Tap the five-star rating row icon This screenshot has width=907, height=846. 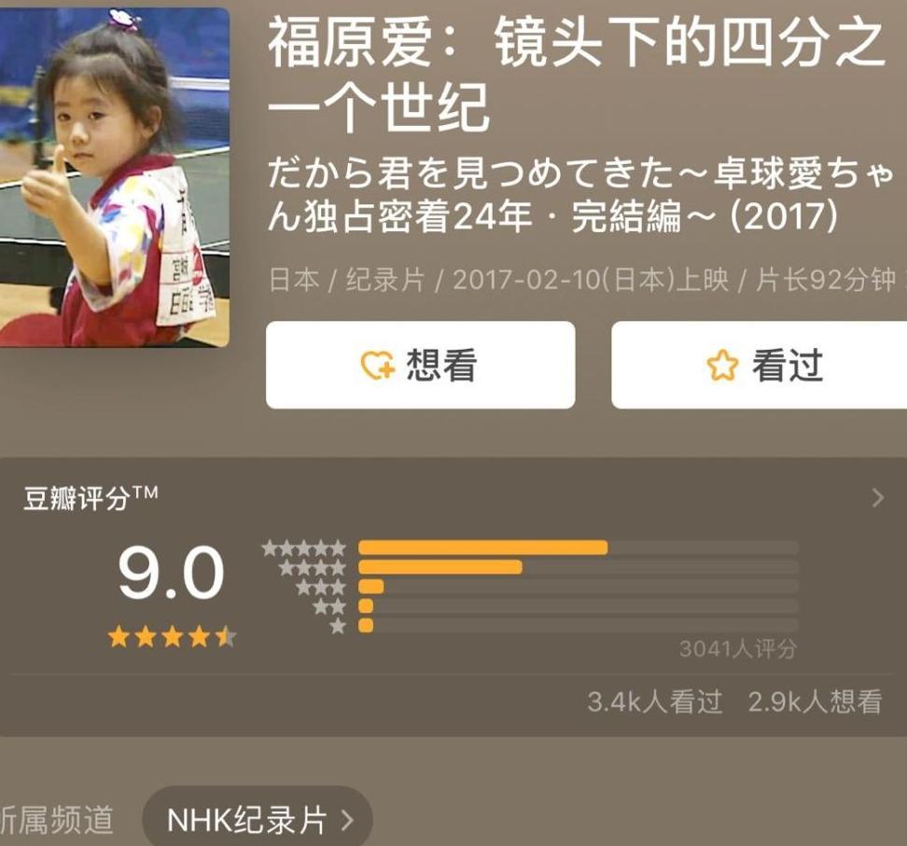[x=303, y=548]
